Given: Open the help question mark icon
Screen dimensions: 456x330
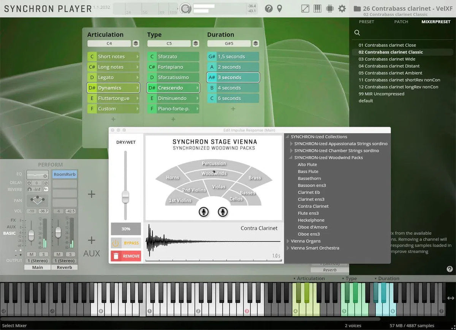Looking at the screenshot, I should click(269, 8).
